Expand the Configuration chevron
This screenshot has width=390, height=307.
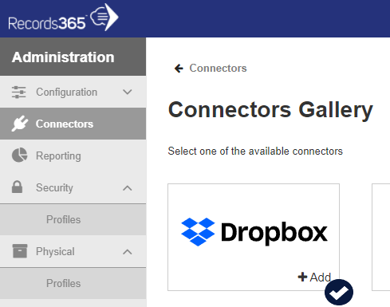pyautogui.click(x=128, y=92)
